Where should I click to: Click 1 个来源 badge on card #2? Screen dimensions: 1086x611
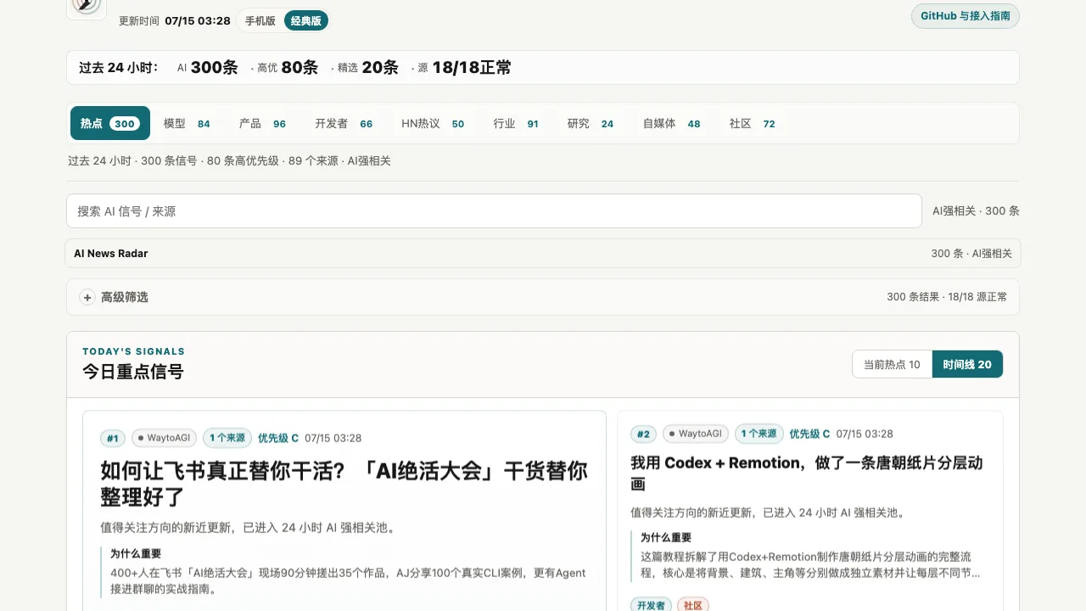coord(759,434)
